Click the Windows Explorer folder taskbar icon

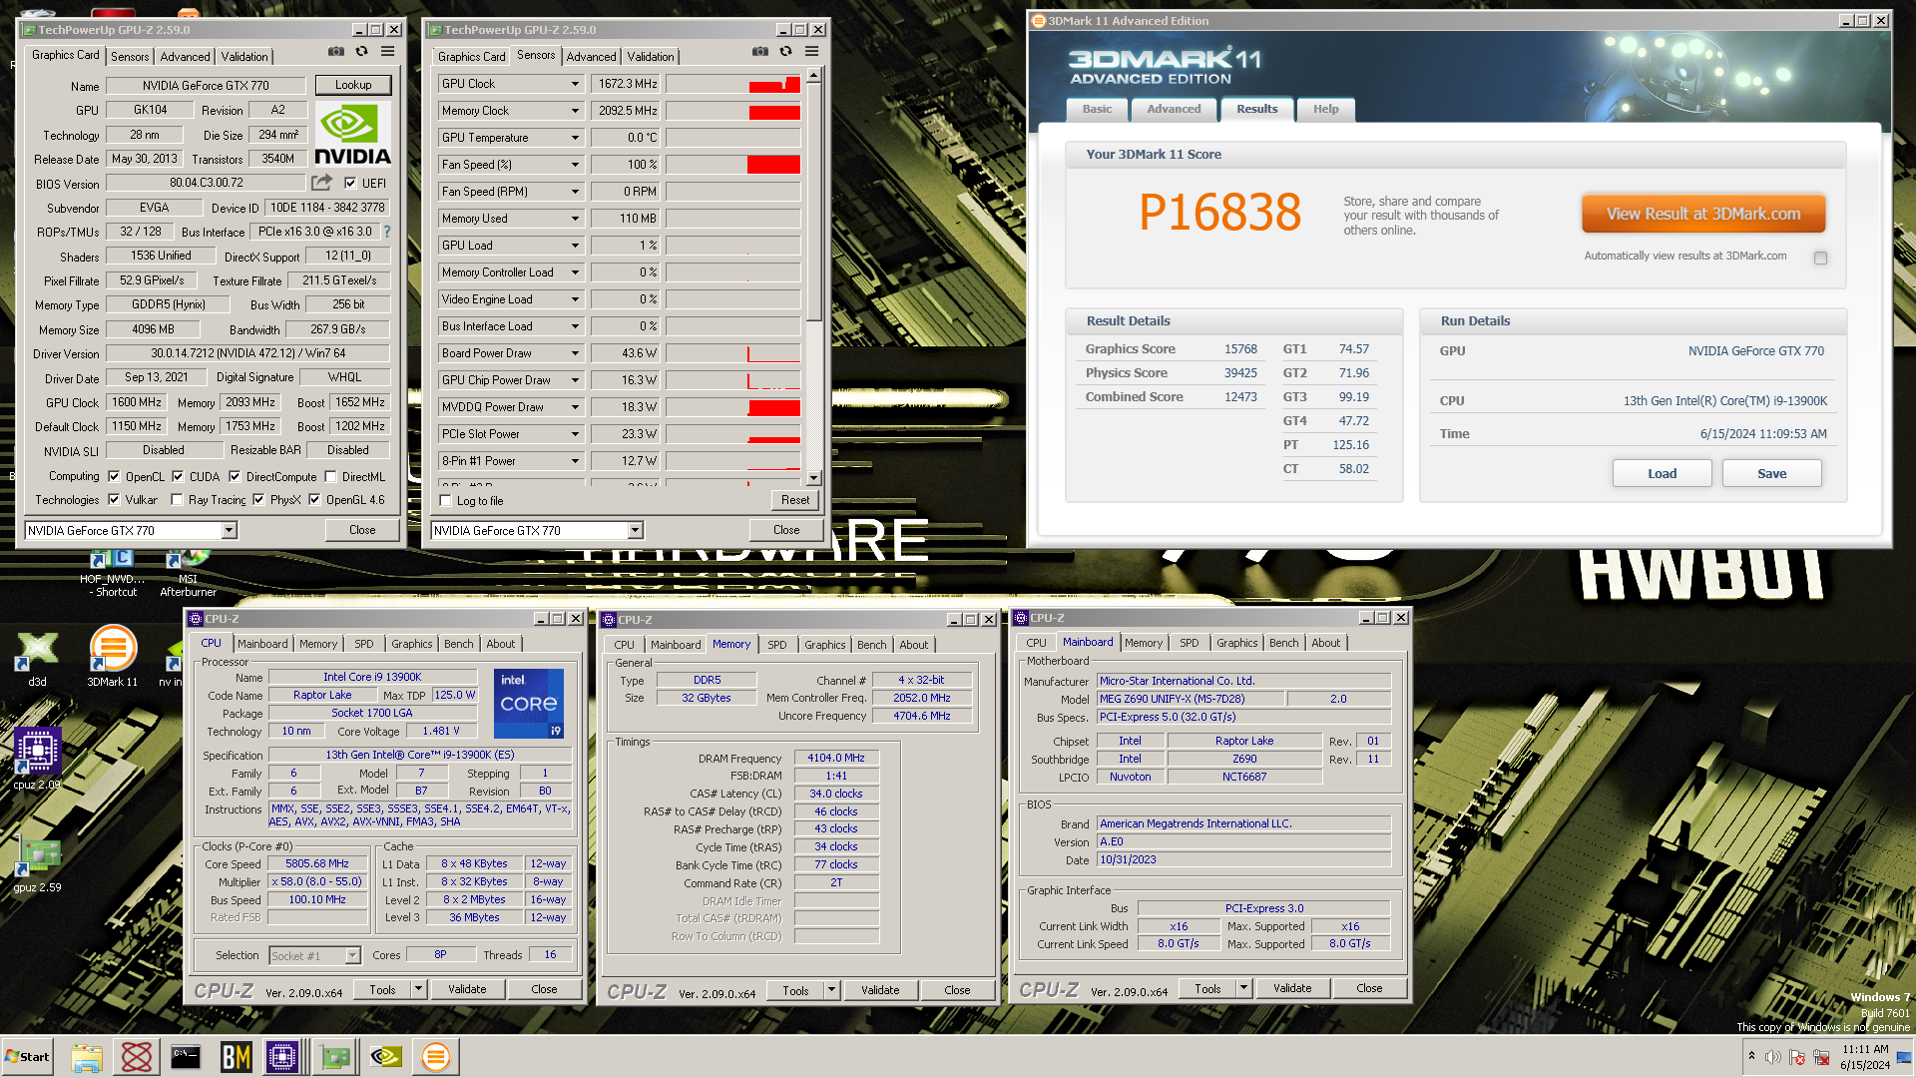[x=87, y=1057]
